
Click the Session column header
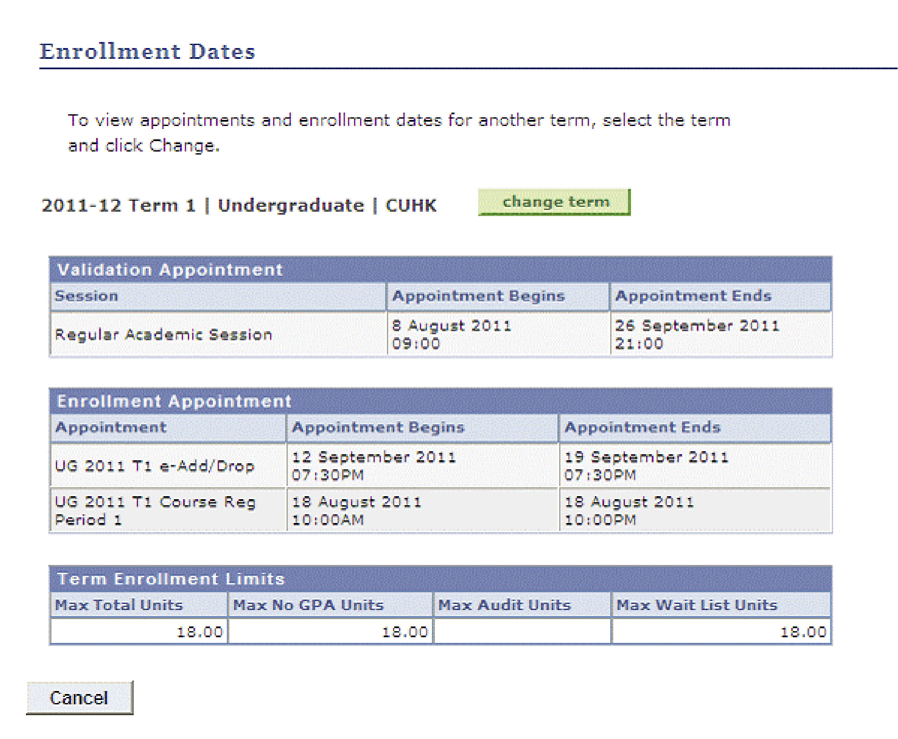coord(87,296)
